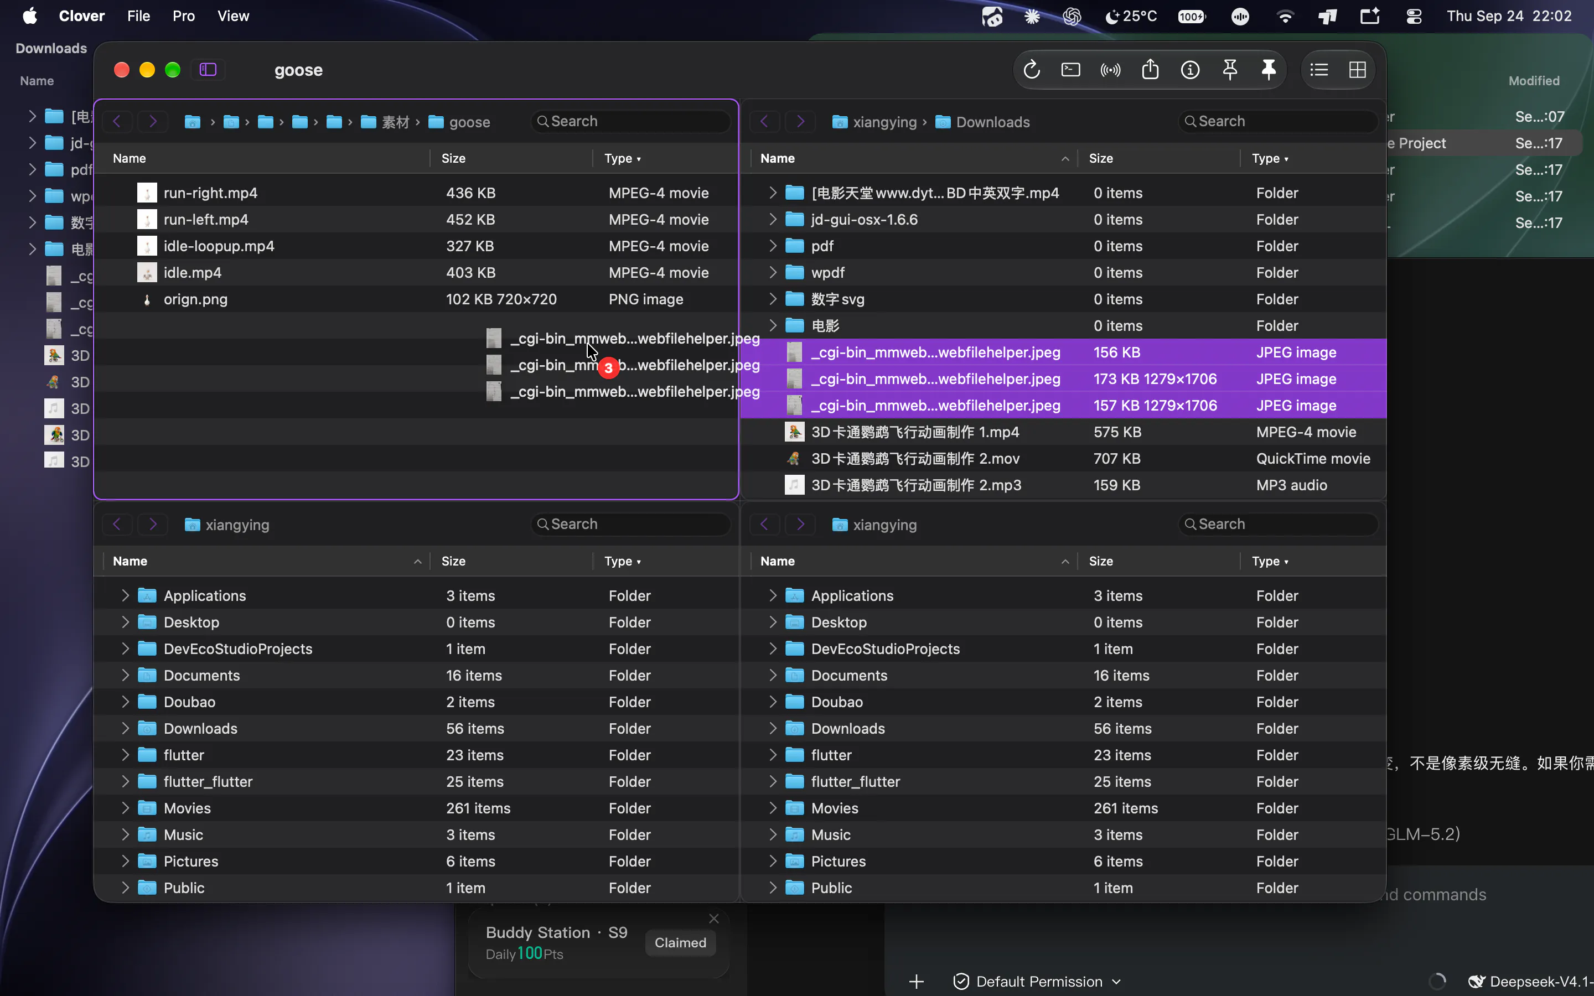Toggle the sidebar panel button
Viewport: 1594px width, 996px height.
click(208, 69)
